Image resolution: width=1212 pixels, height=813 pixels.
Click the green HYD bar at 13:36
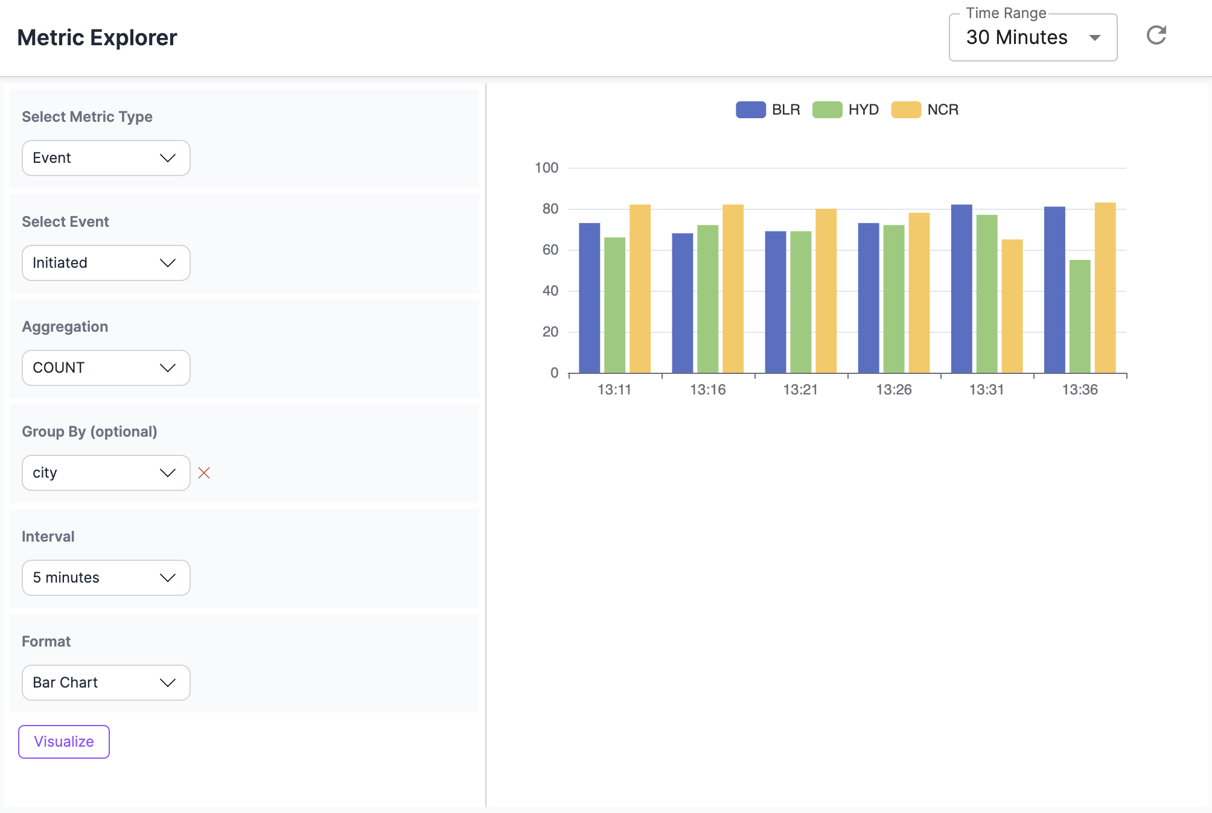[x=1080, y=317]
